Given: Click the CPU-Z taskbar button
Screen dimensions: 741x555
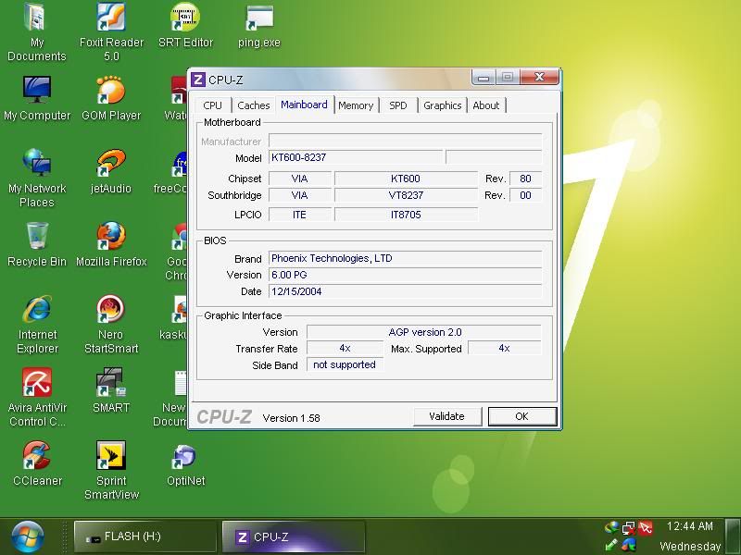Looking at the screenshot, I should pyautogui.click(x=293, y=536).
